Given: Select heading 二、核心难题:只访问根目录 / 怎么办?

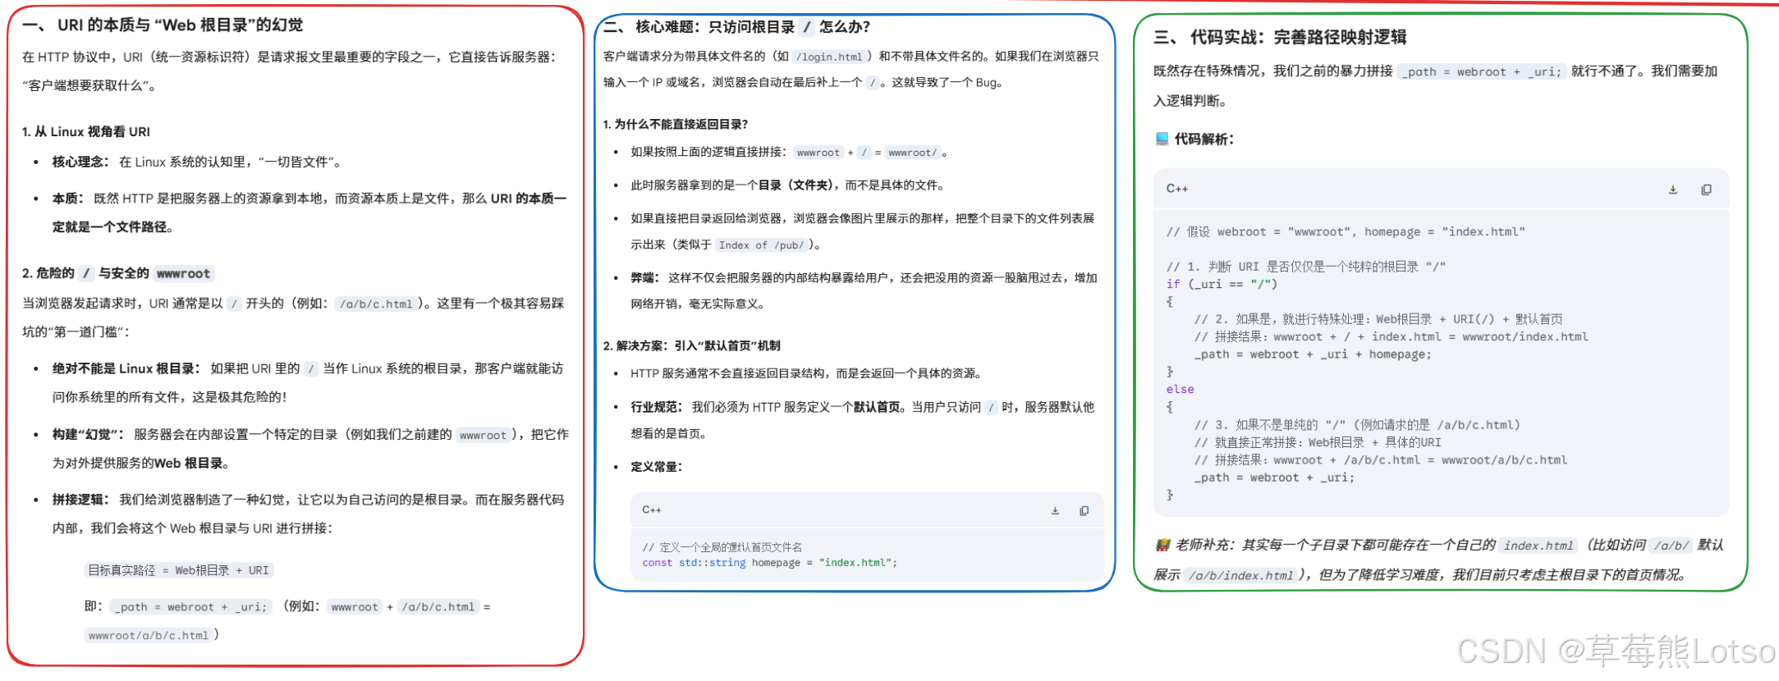Looking at the screenshot, I should 736,27.
